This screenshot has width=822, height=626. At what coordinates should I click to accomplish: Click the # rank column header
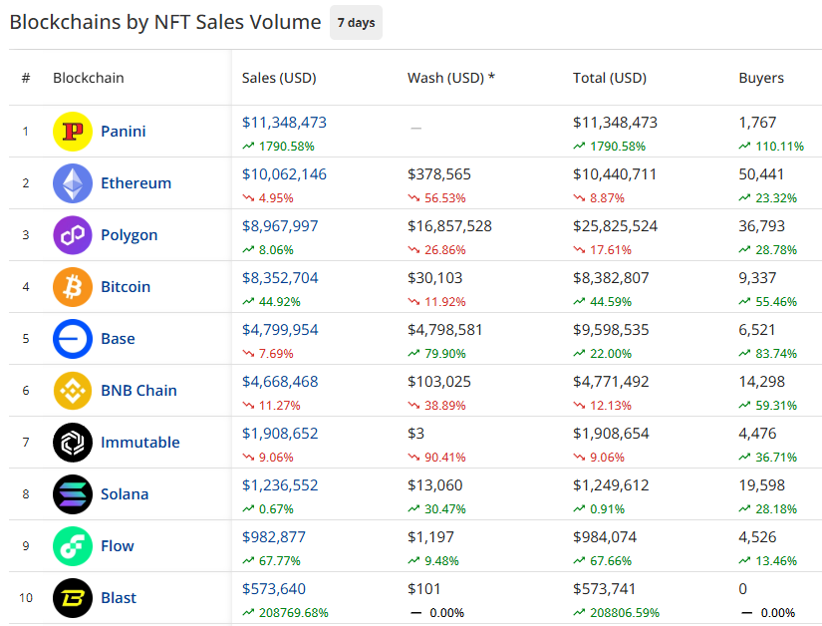(x=26, y=78)
